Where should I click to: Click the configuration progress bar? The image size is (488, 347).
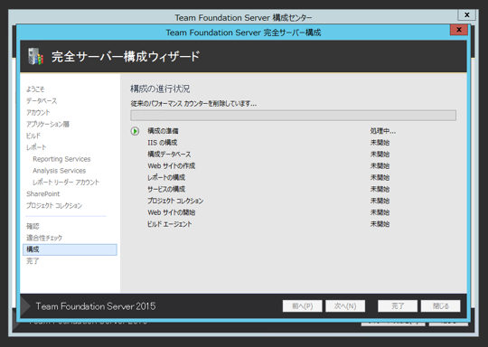(293, 116)
